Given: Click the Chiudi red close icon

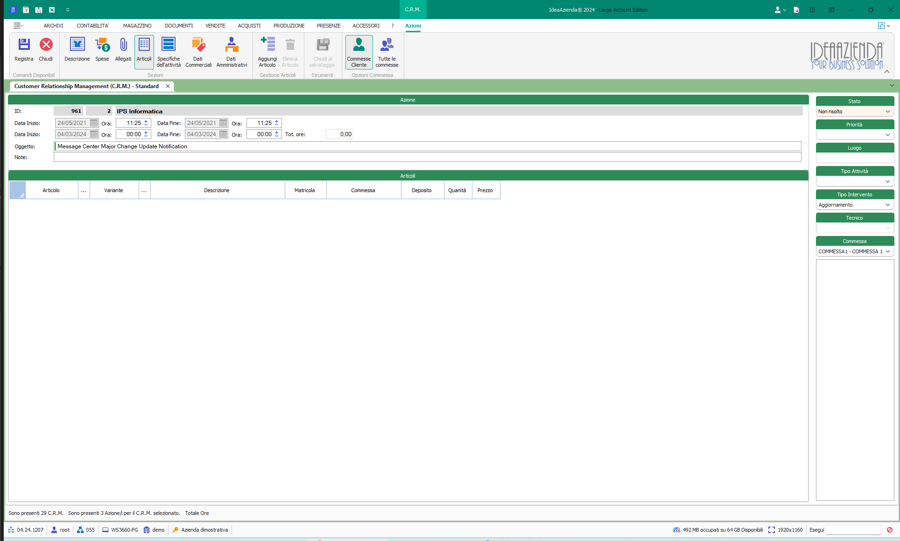Looking at the screenshot, I should pyautogui.click(x=46, y=44).
